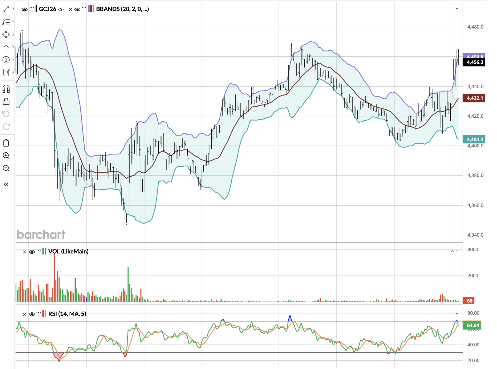
Task: Toggle the magnet snap mode
Action: point(6,89)
